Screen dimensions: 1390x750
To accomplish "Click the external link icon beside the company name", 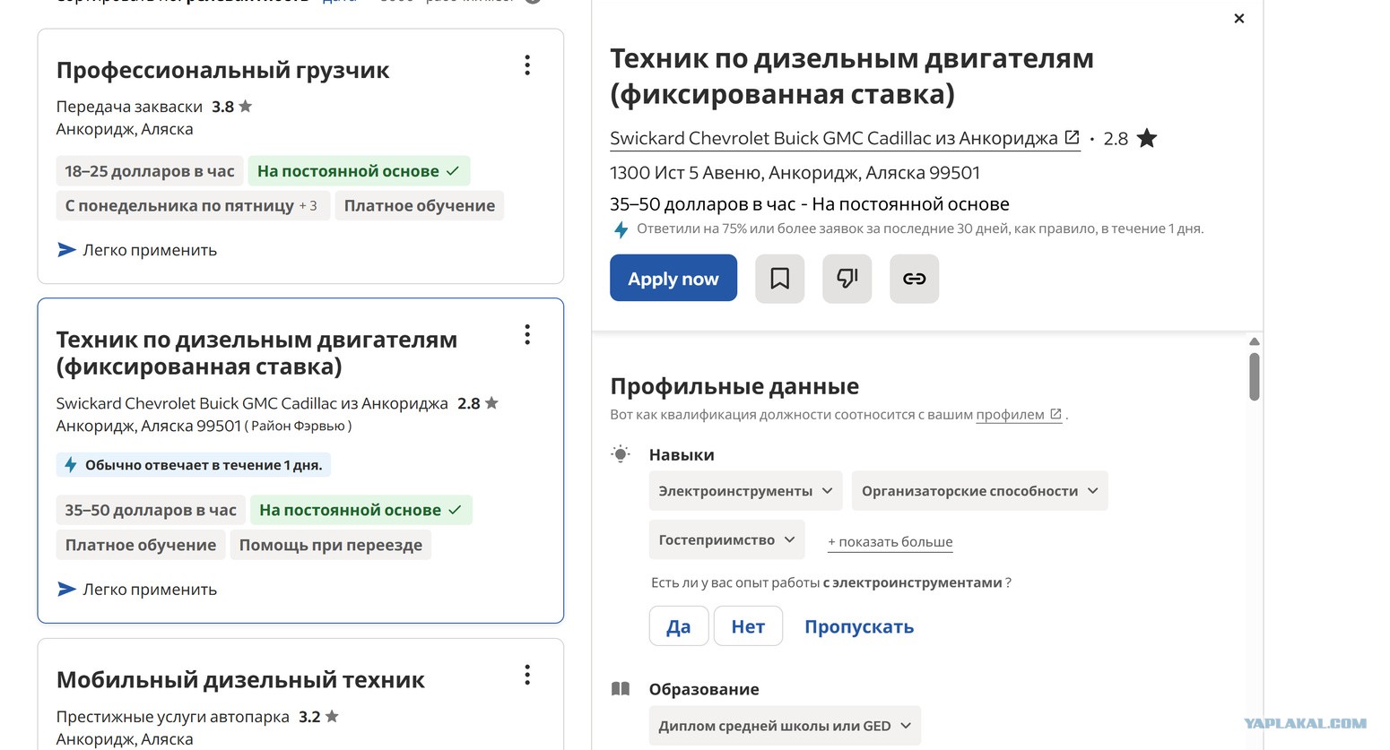I will [x=1072, y=137].
